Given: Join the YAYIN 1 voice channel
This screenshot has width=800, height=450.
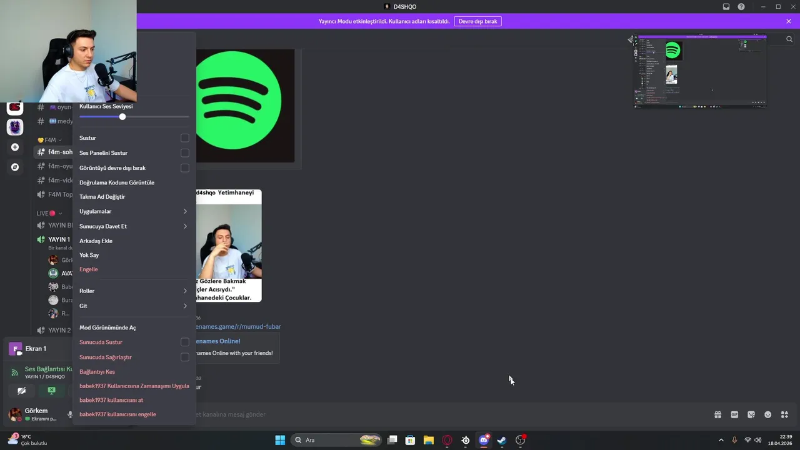Looking at the screenshot, I should pos(54,239).
